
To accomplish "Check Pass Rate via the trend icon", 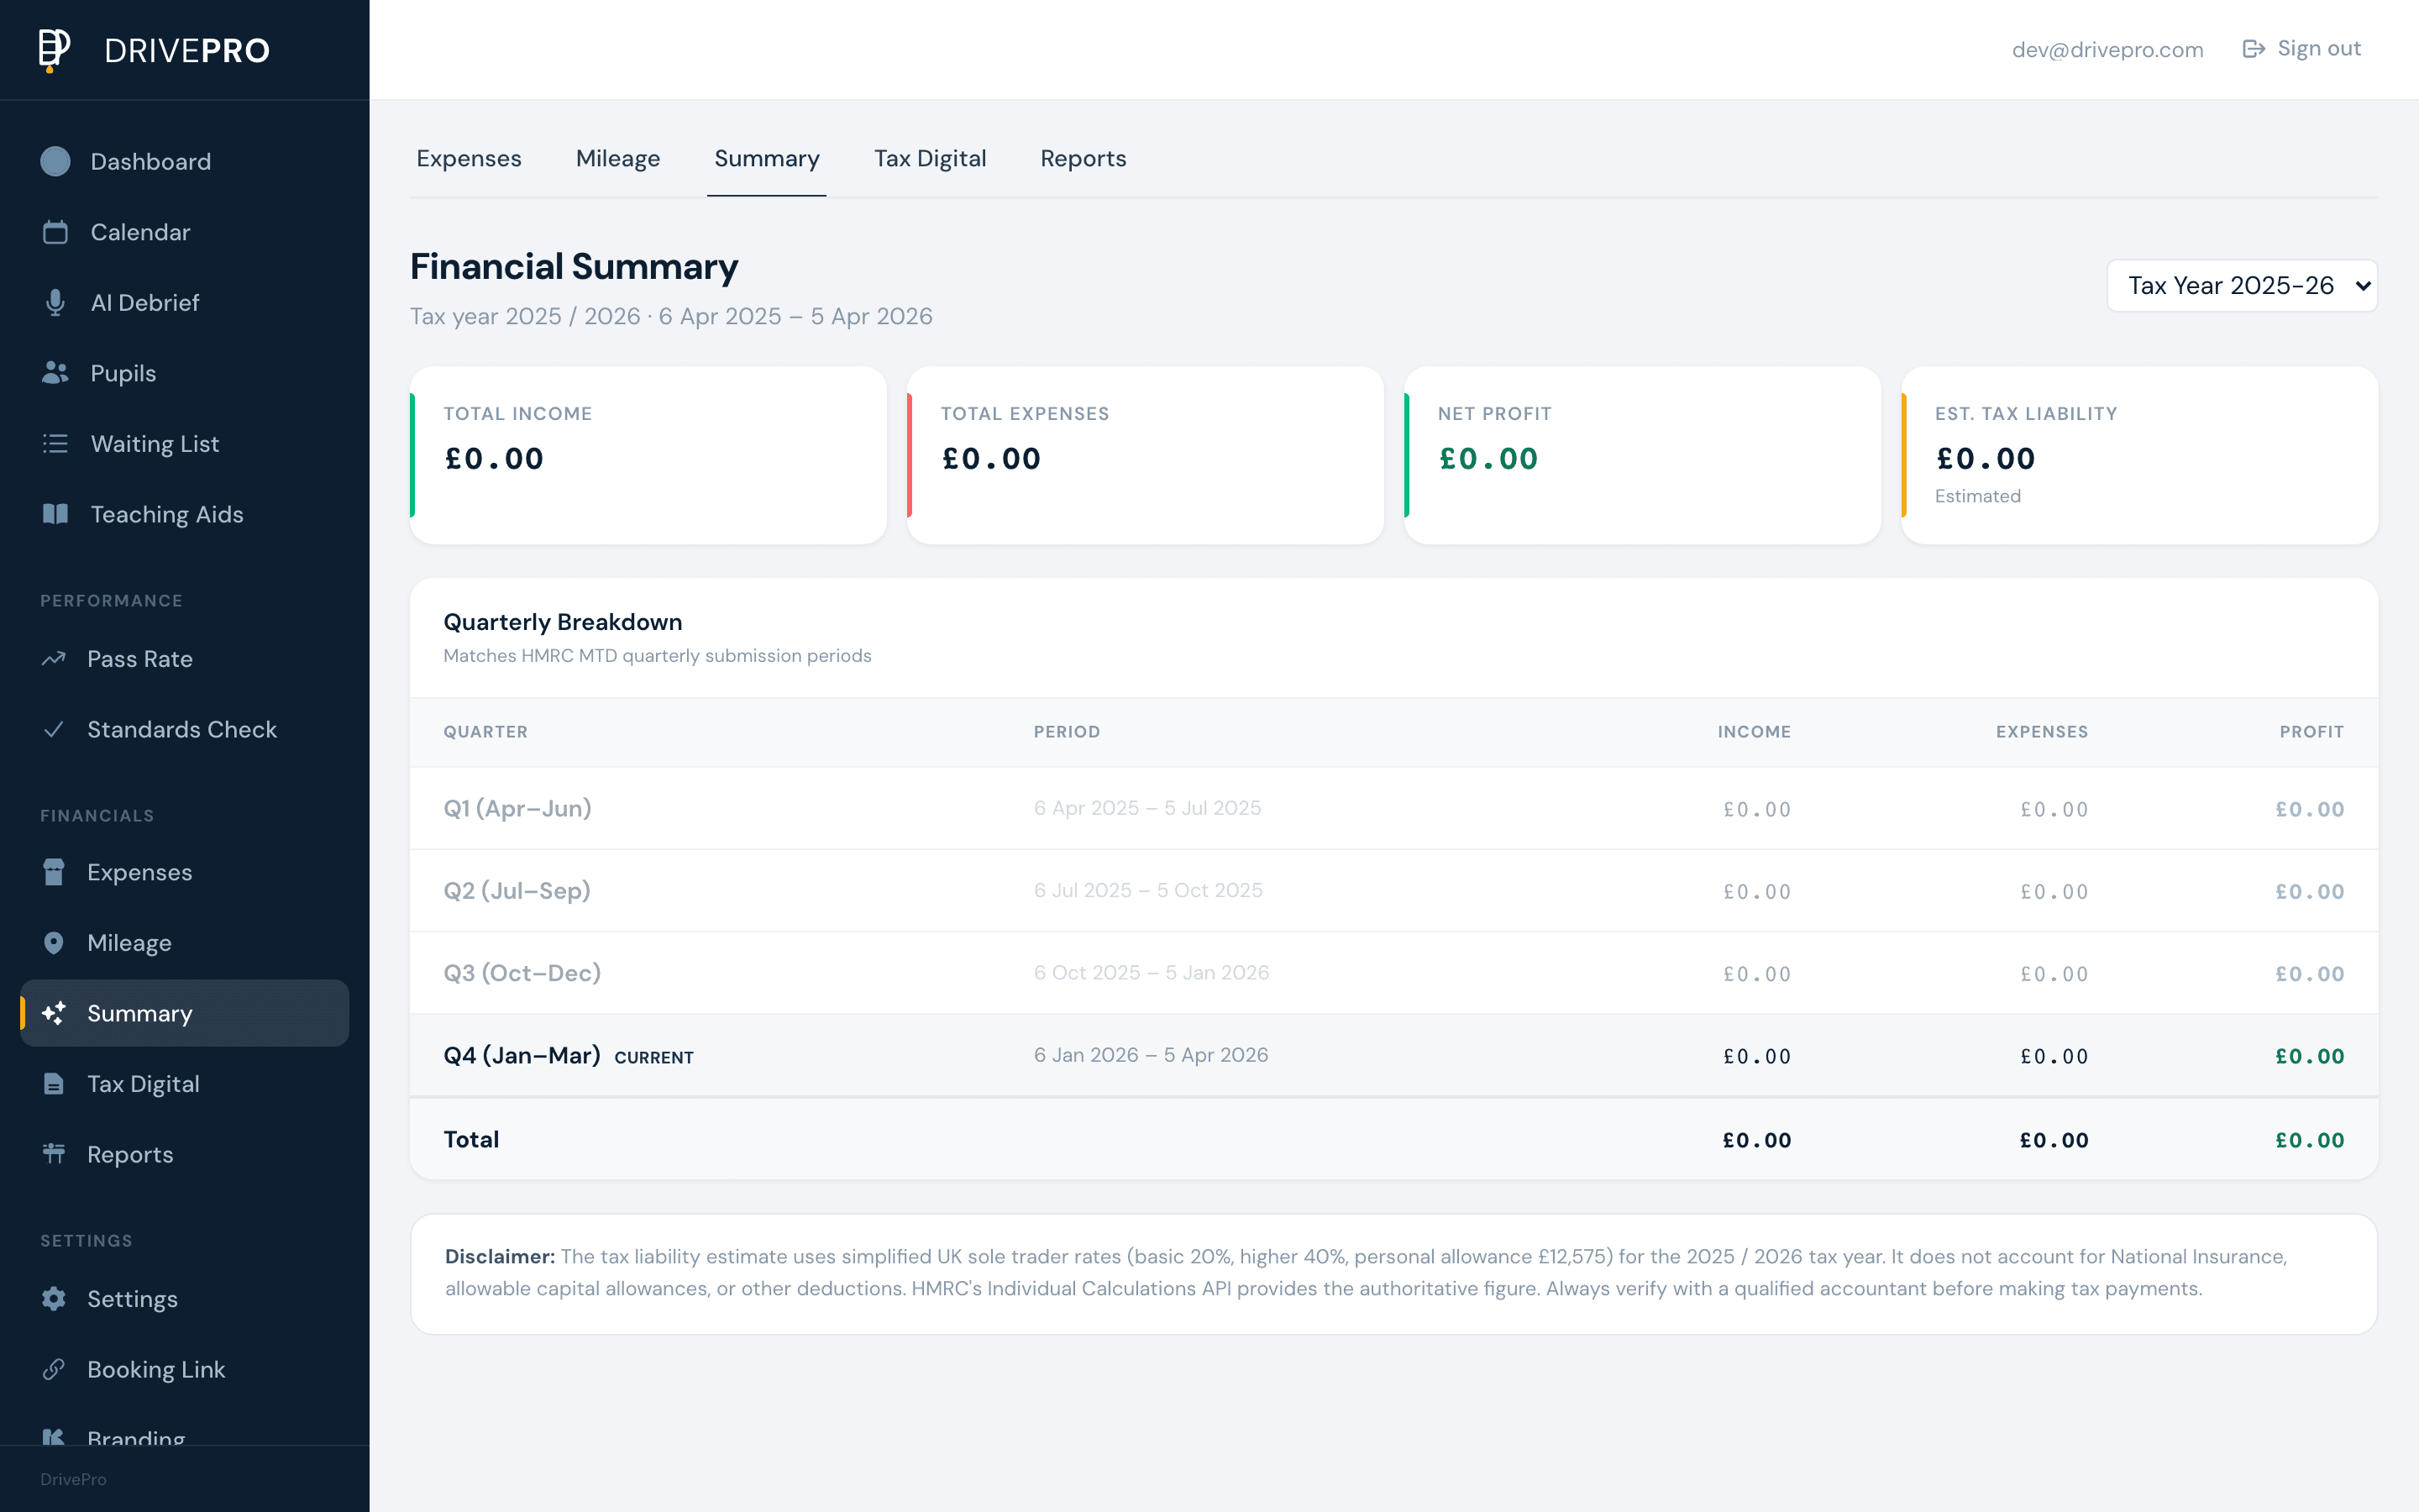I will pyautogui.click(x=55, y=658).
